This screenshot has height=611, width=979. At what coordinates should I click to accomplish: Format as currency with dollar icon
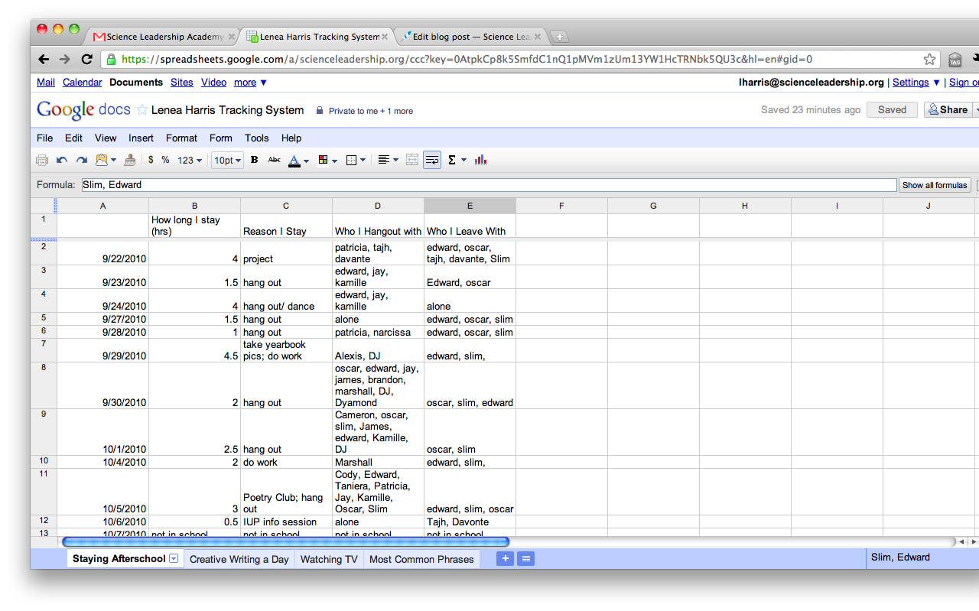(151, 160)
